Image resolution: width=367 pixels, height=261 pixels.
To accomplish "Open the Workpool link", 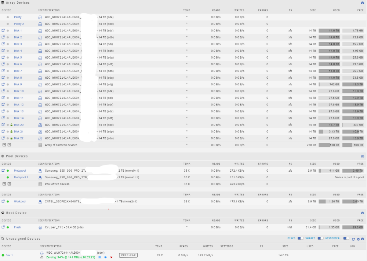I will (x=20, y=201).
